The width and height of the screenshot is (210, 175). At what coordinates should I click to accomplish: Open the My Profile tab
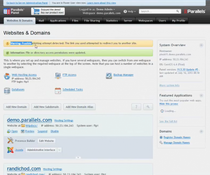[x=178, y=21]
